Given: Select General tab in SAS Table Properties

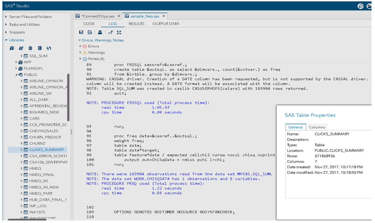Looking at the screenshot, I should 295,127.
